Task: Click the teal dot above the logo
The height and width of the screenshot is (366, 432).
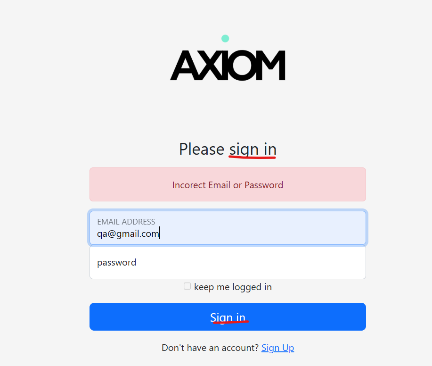Action: point(225,39)
